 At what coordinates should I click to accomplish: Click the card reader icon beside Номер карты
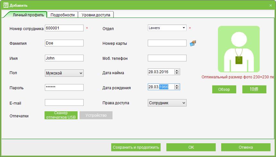tap(193, 43)
